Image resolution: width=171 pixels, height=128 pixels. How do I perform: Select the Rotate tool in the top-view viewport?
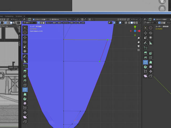click(x=25, y=42)
